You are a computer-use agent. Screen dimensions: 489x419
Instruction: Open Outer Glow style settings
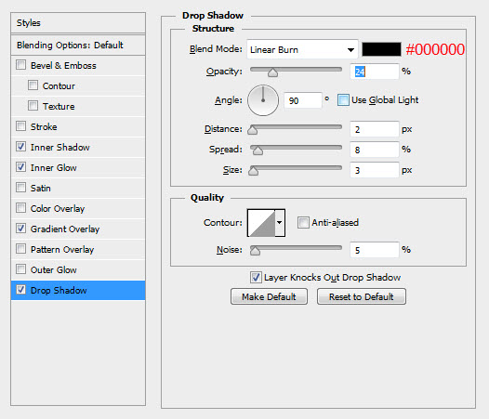(78, 269)
